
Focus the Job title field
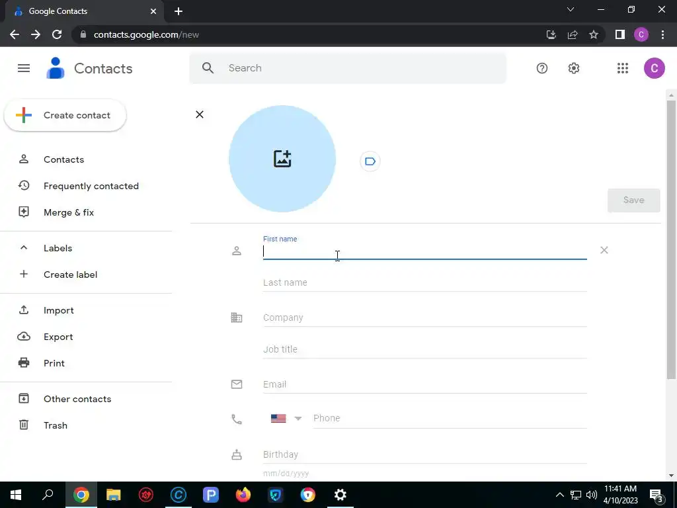coord(425,349)
